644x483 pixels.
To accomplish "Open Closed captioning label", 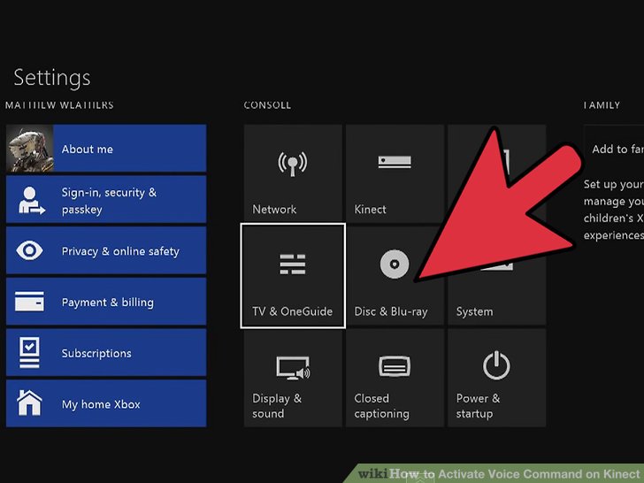I will pyautogui.click(x=381, y=406).
